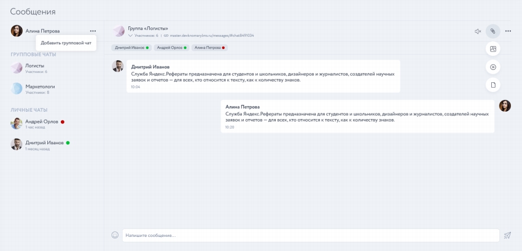Expand the Участников: 6 participants chevron
Viewport: 522px width, 251px height.
coord(130,36)
